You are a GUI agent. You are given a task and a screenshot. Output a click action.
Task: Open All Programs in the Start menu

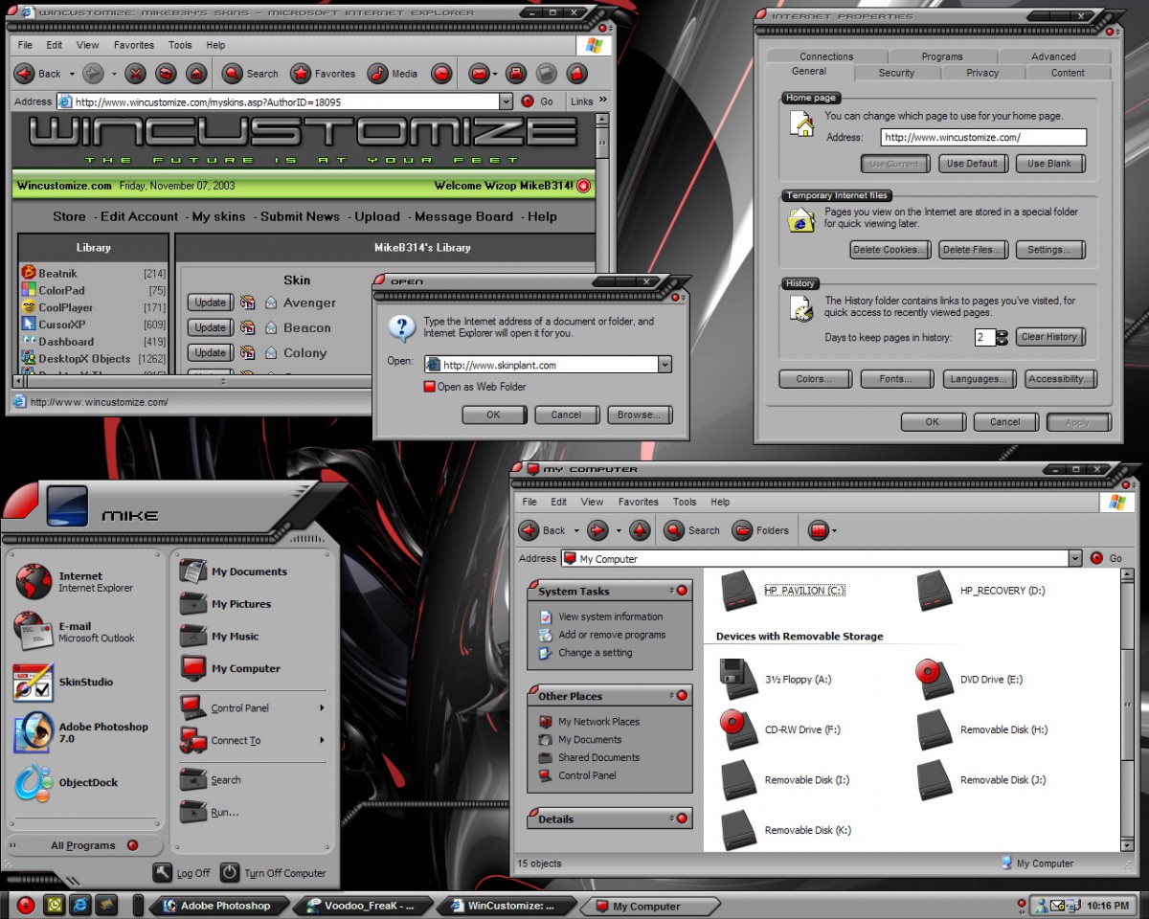pos(82,845)
